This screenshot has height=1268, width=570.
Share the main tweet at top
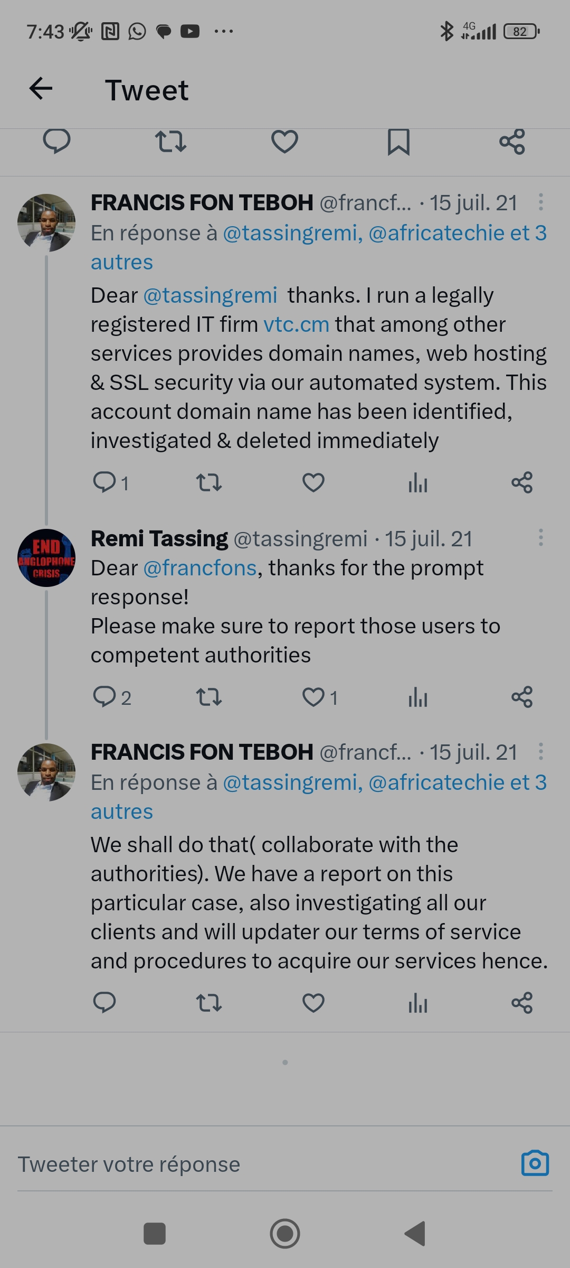[512, 142]
